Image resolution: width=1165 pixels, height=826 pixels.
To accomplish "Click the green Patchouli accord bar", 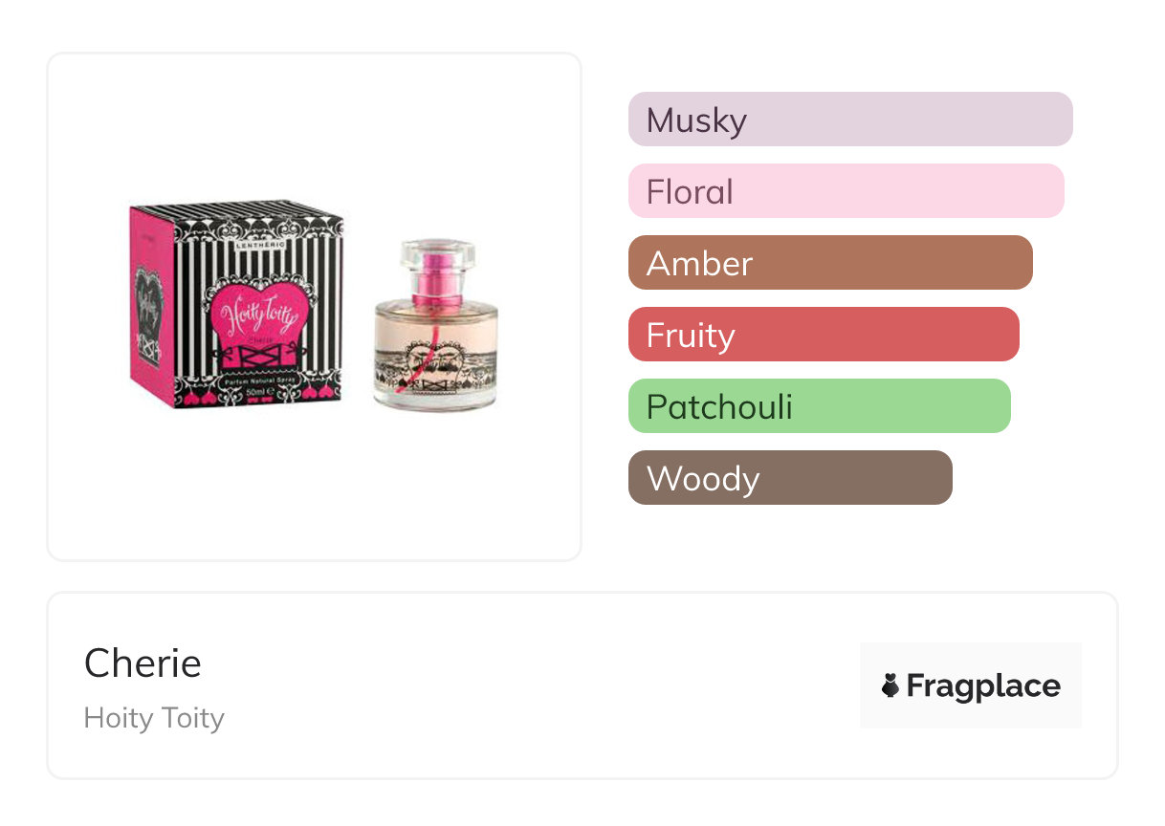I will click(x=819, y=406).
